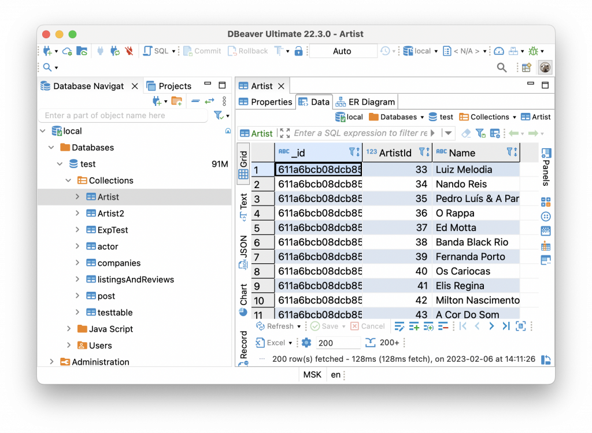Go to next row arrow icon
This screenshot has height=433, width=592.
click(491, 326)
